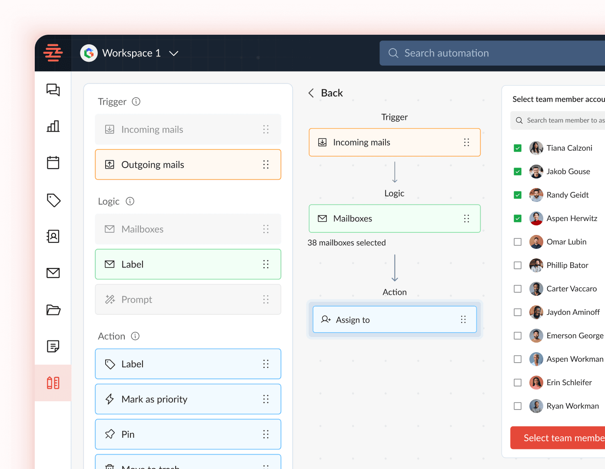Open the mail envelope icon in sidebar
This screenshot has width=605, height=469.
click(x=53, y=273)
